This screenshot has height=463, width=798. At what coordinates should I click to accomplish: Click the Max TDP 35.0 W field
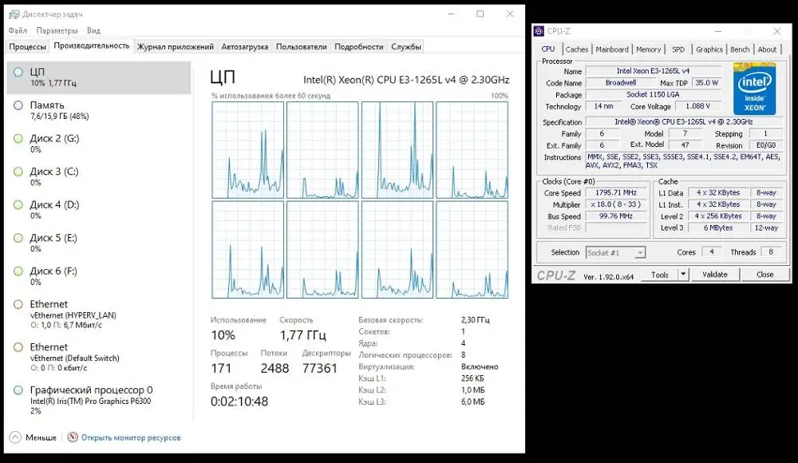(706, 82)
